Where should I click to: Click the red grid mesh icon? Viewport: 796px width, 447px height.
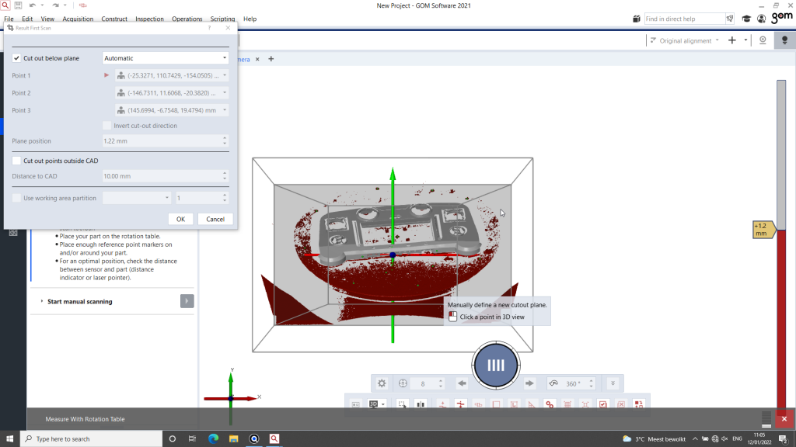567,404
